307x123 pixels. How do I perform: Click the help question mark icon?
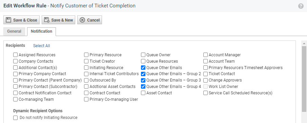[x=301, y=6]
